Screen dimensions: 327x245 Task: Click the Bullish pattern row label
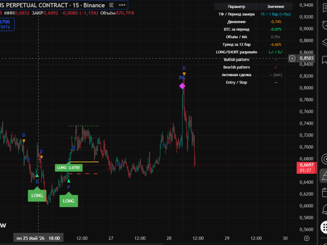(x=236, y=59)
